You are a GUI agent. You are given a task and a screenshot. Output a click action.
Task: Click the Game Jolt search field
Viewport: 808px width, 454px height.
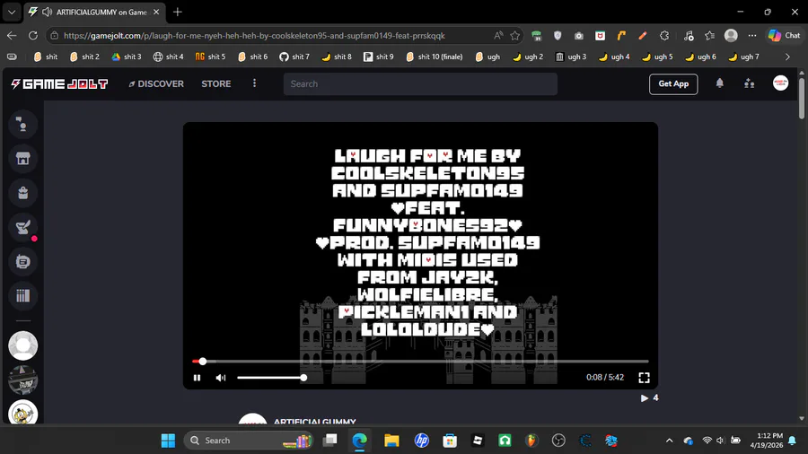pos(420,84)
